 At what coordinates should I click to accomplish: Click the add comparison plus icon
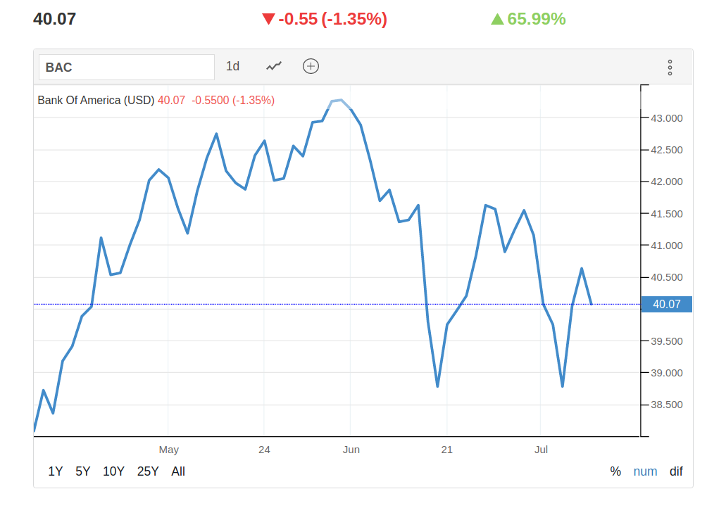[x=311, y=66]
